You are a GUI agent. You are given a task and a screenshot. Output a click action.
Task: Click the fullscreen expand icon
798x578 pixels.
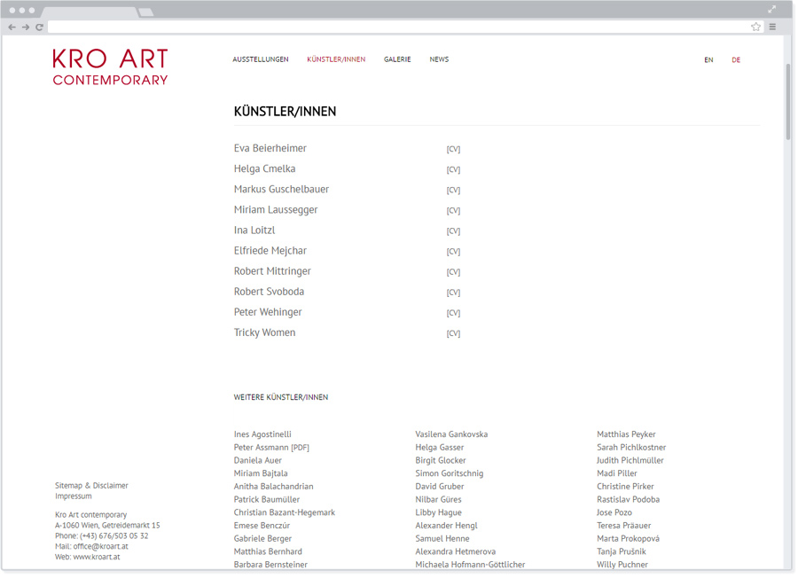pos(771,9)
